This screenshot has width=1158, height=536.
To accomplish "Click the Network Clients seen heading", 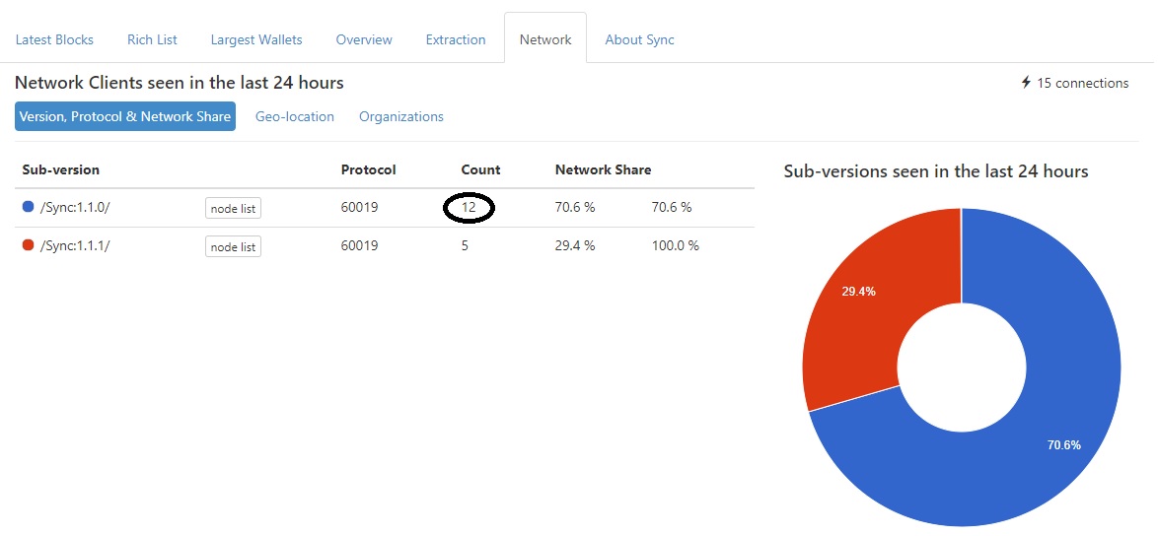I will (x=180, y=83).
